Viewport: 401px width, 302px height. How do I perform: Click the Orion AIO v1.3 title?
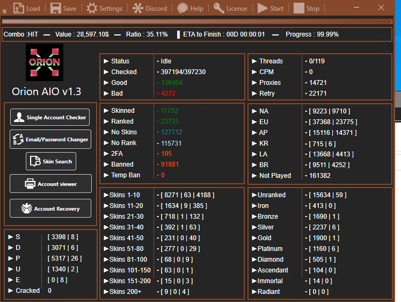[46, 91]
